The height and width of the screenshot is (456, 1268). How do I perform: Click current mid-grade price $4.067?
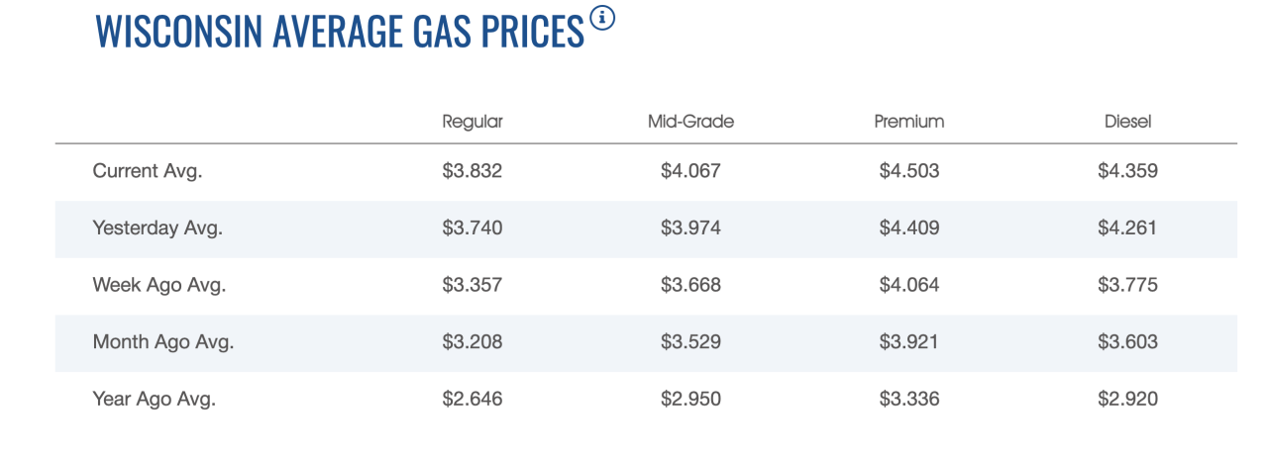(690, 171)
